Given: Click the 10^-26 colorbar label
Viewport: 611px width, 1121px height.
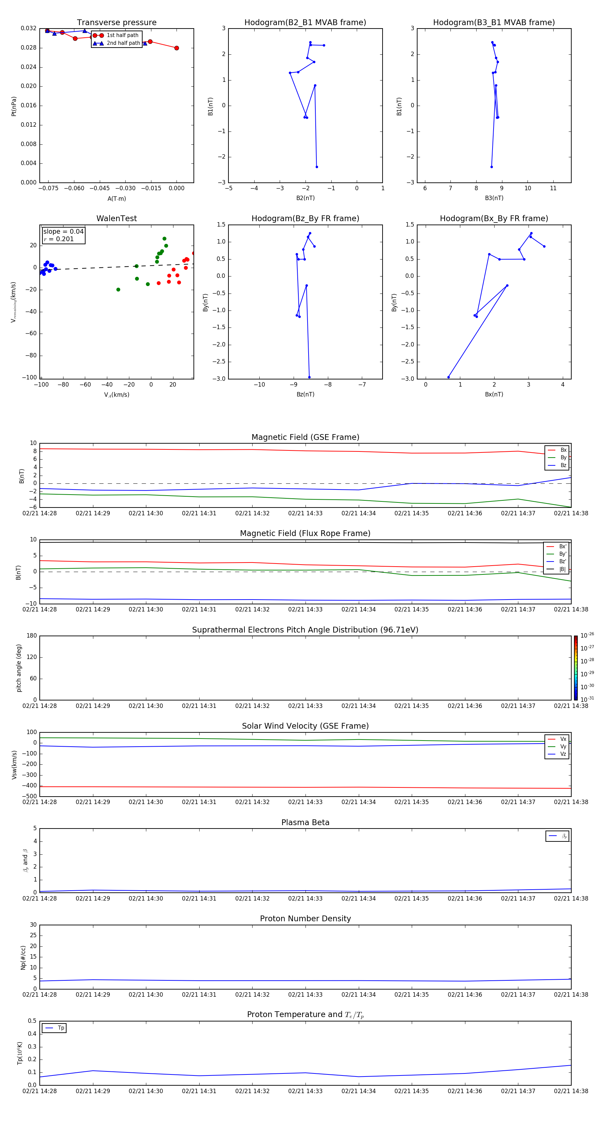Looking at the screenshot, I should click(x=587, y=635).
